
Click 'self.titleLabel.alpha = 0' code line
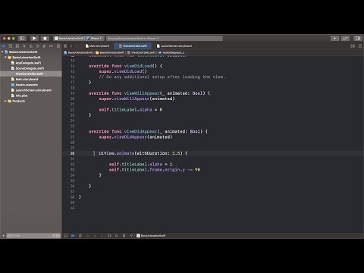click(x=130, y=110)
